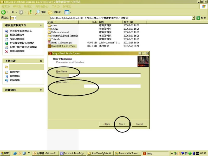
Task: Select the Brazil 1.2 Manual.pdf file
Action: click(x=62, y=43)
